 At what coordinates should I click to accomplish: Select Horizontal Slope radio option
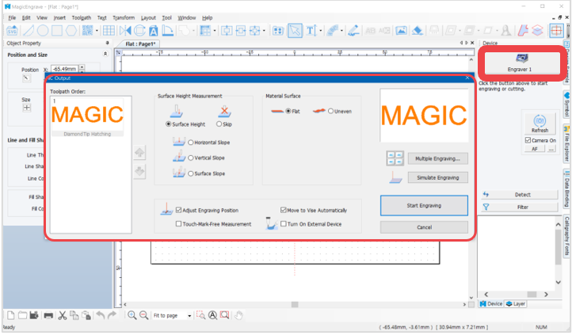(190, 143)
